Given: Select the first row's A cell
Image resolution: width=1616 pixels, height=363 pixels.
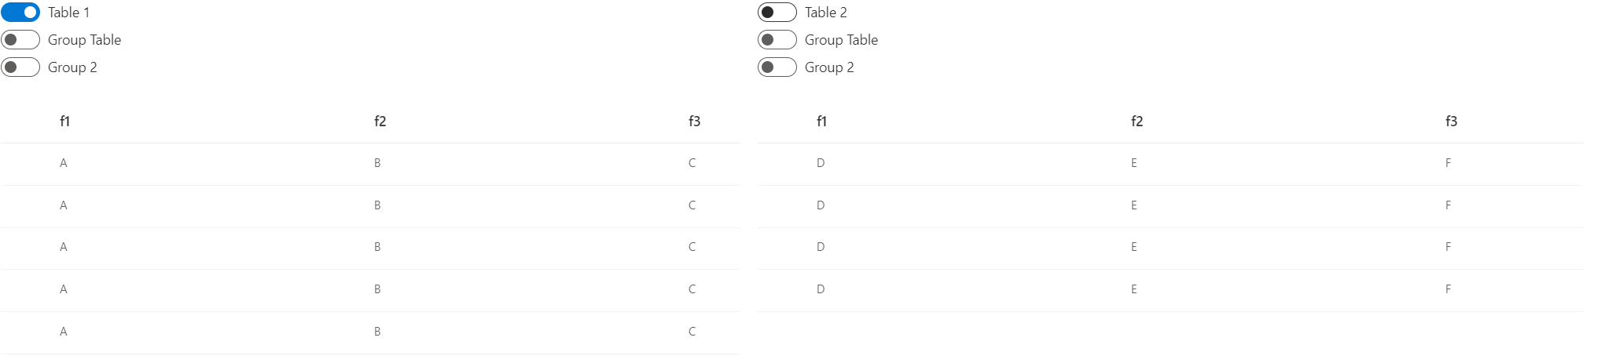Looking at the screenshot, I should pyautogui.click(x=64, y=163).
